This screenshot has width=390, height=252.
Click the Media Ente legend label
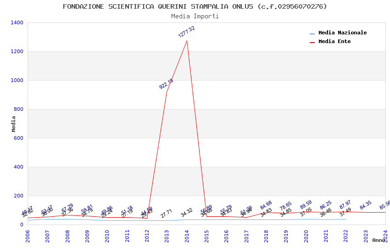(334, 41)
